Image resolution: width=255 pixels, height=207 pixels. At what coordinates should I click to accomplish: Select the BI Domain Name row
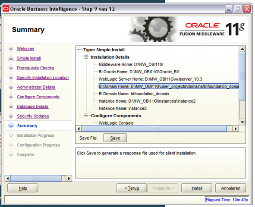click(x=134, y=94)
